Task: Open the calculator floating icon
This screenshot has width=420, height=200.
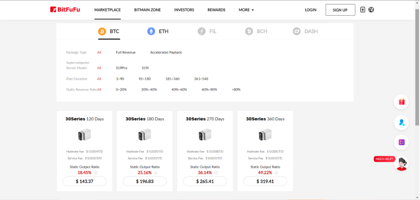Action: 401,142
